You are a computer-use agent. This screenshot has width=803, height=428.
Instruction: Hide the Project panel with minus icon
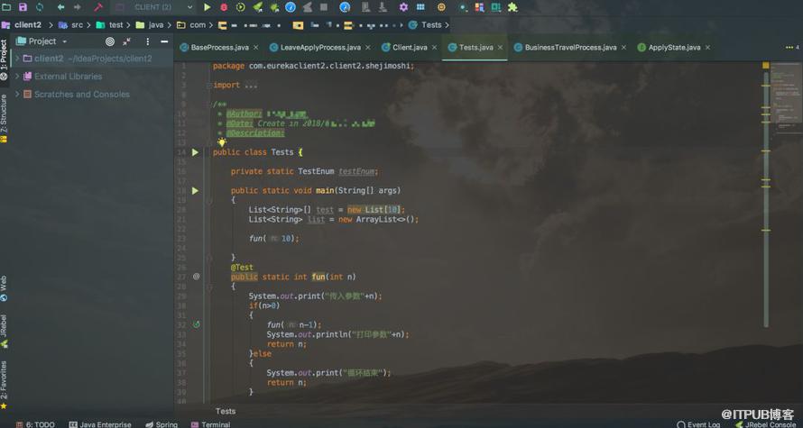coord(164,41)
